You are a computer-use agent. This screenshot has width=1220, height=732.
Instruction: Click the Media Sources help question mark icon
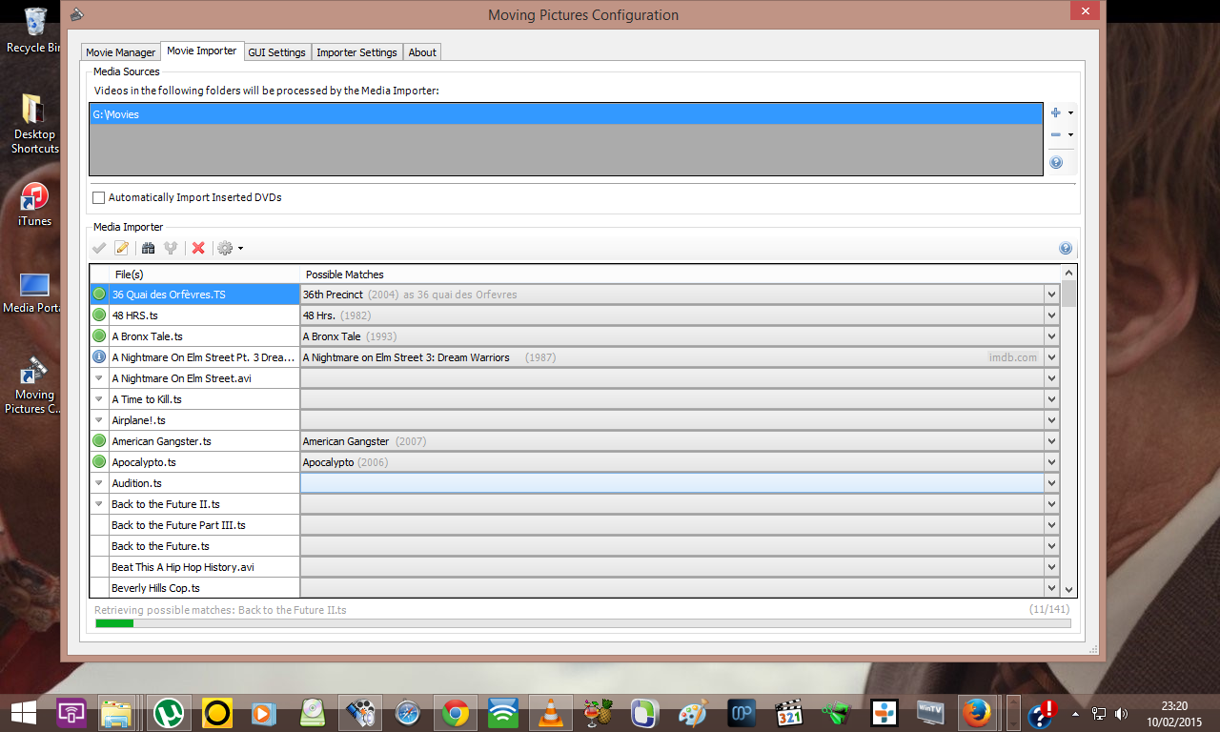(1056, 163)
